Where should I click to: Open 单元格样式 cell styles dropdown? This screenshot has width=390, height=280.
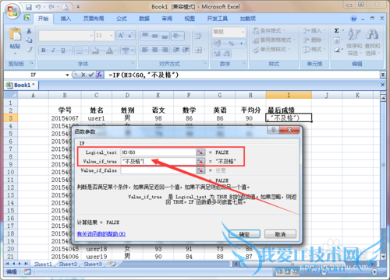271,49
